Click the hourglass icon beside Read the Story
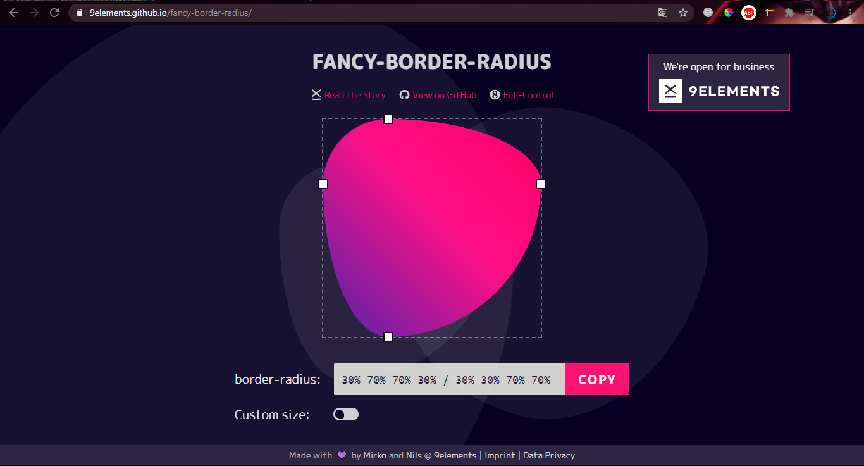864x466 pixels. (316, 94)
